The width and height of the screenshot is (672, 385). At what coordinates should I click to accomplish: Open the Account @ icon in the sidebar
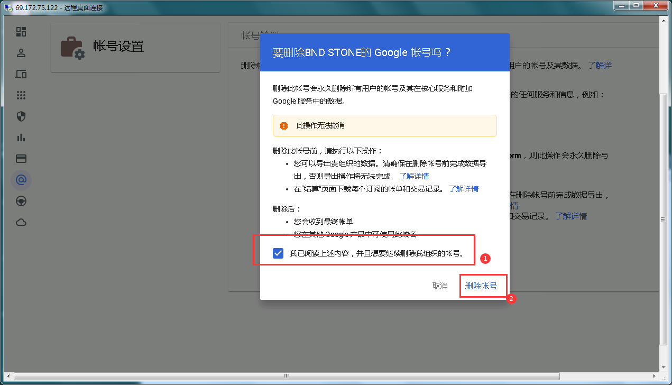pos(21,180)
